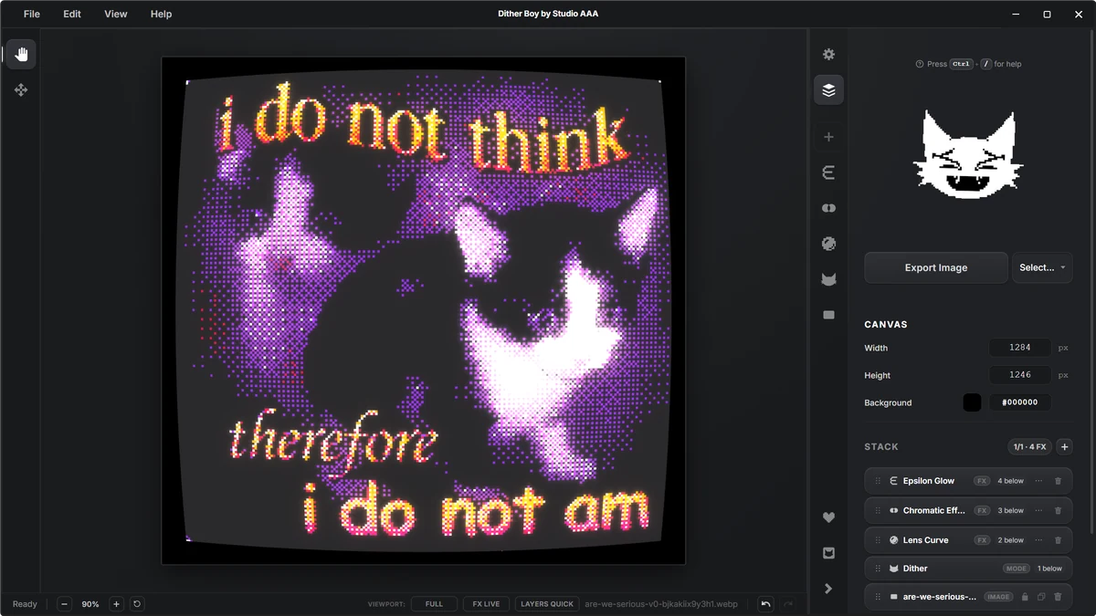
Task: Open the File menu
Action: pyautogui.click(x=32, y=15)
